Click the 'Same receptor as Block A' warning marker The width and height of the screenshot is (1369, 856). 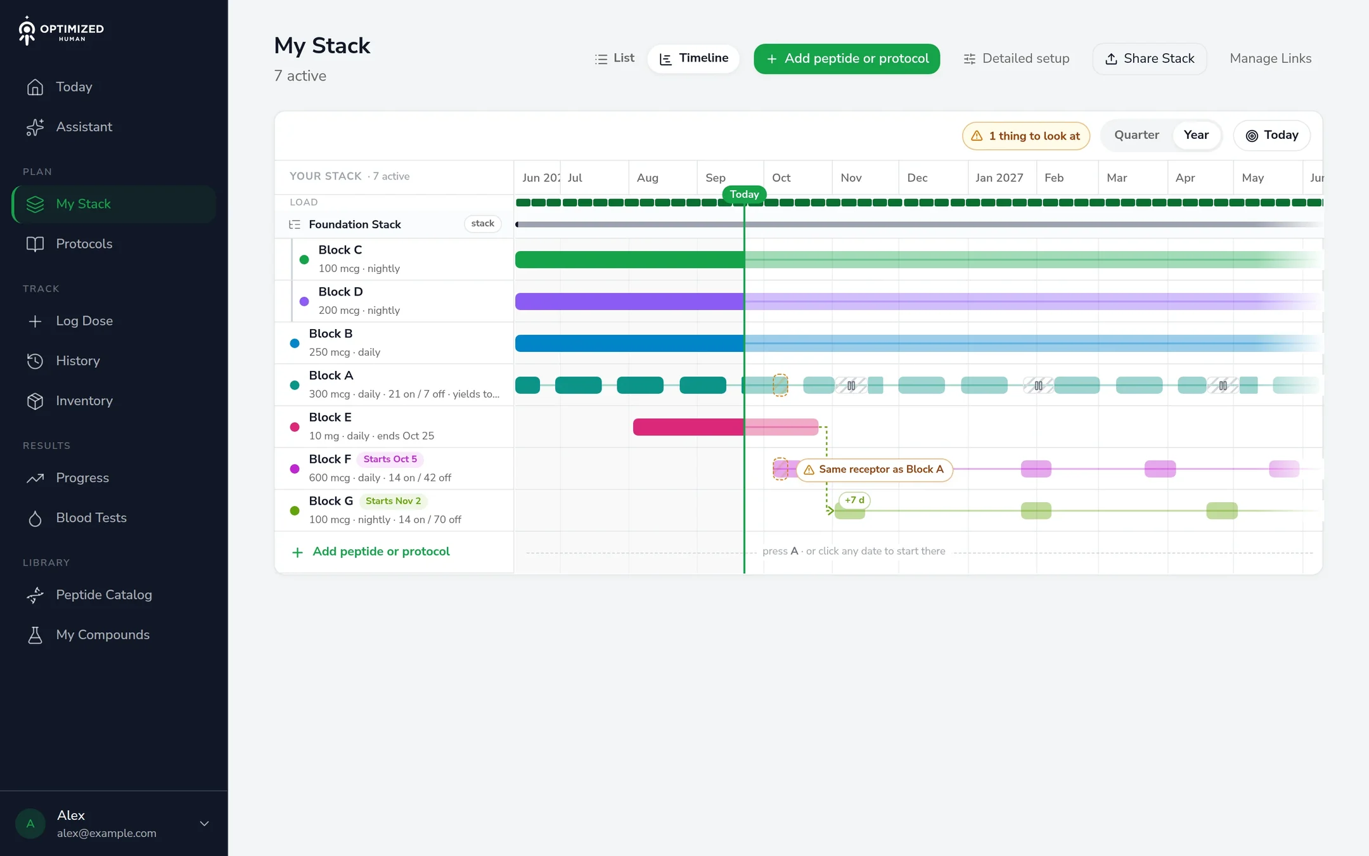(x=874, y=470)
